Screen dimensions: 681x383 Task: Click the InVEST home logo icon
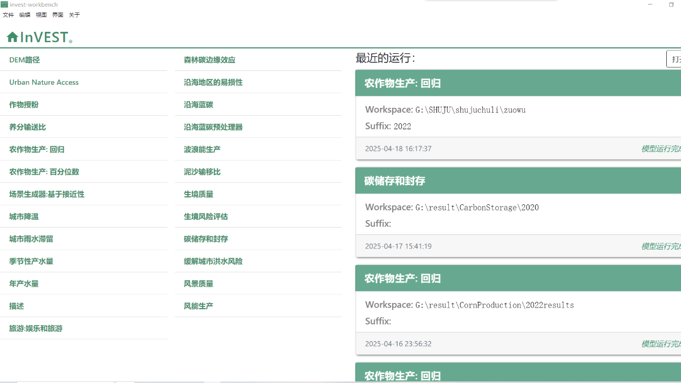point(39,37)
